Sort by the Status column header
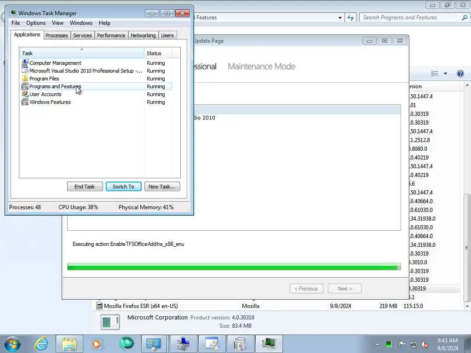 (x=158, y=53)
